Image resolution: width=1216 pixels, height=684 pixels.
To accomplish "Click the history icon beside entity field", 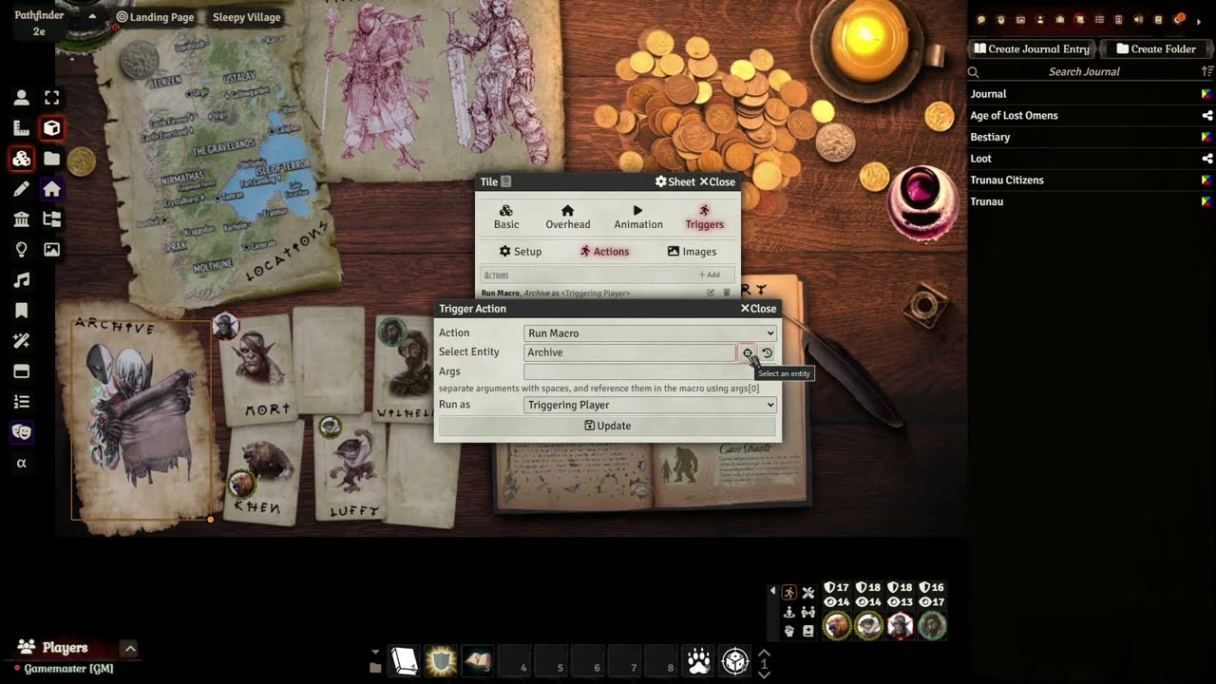I will [767, 352].
